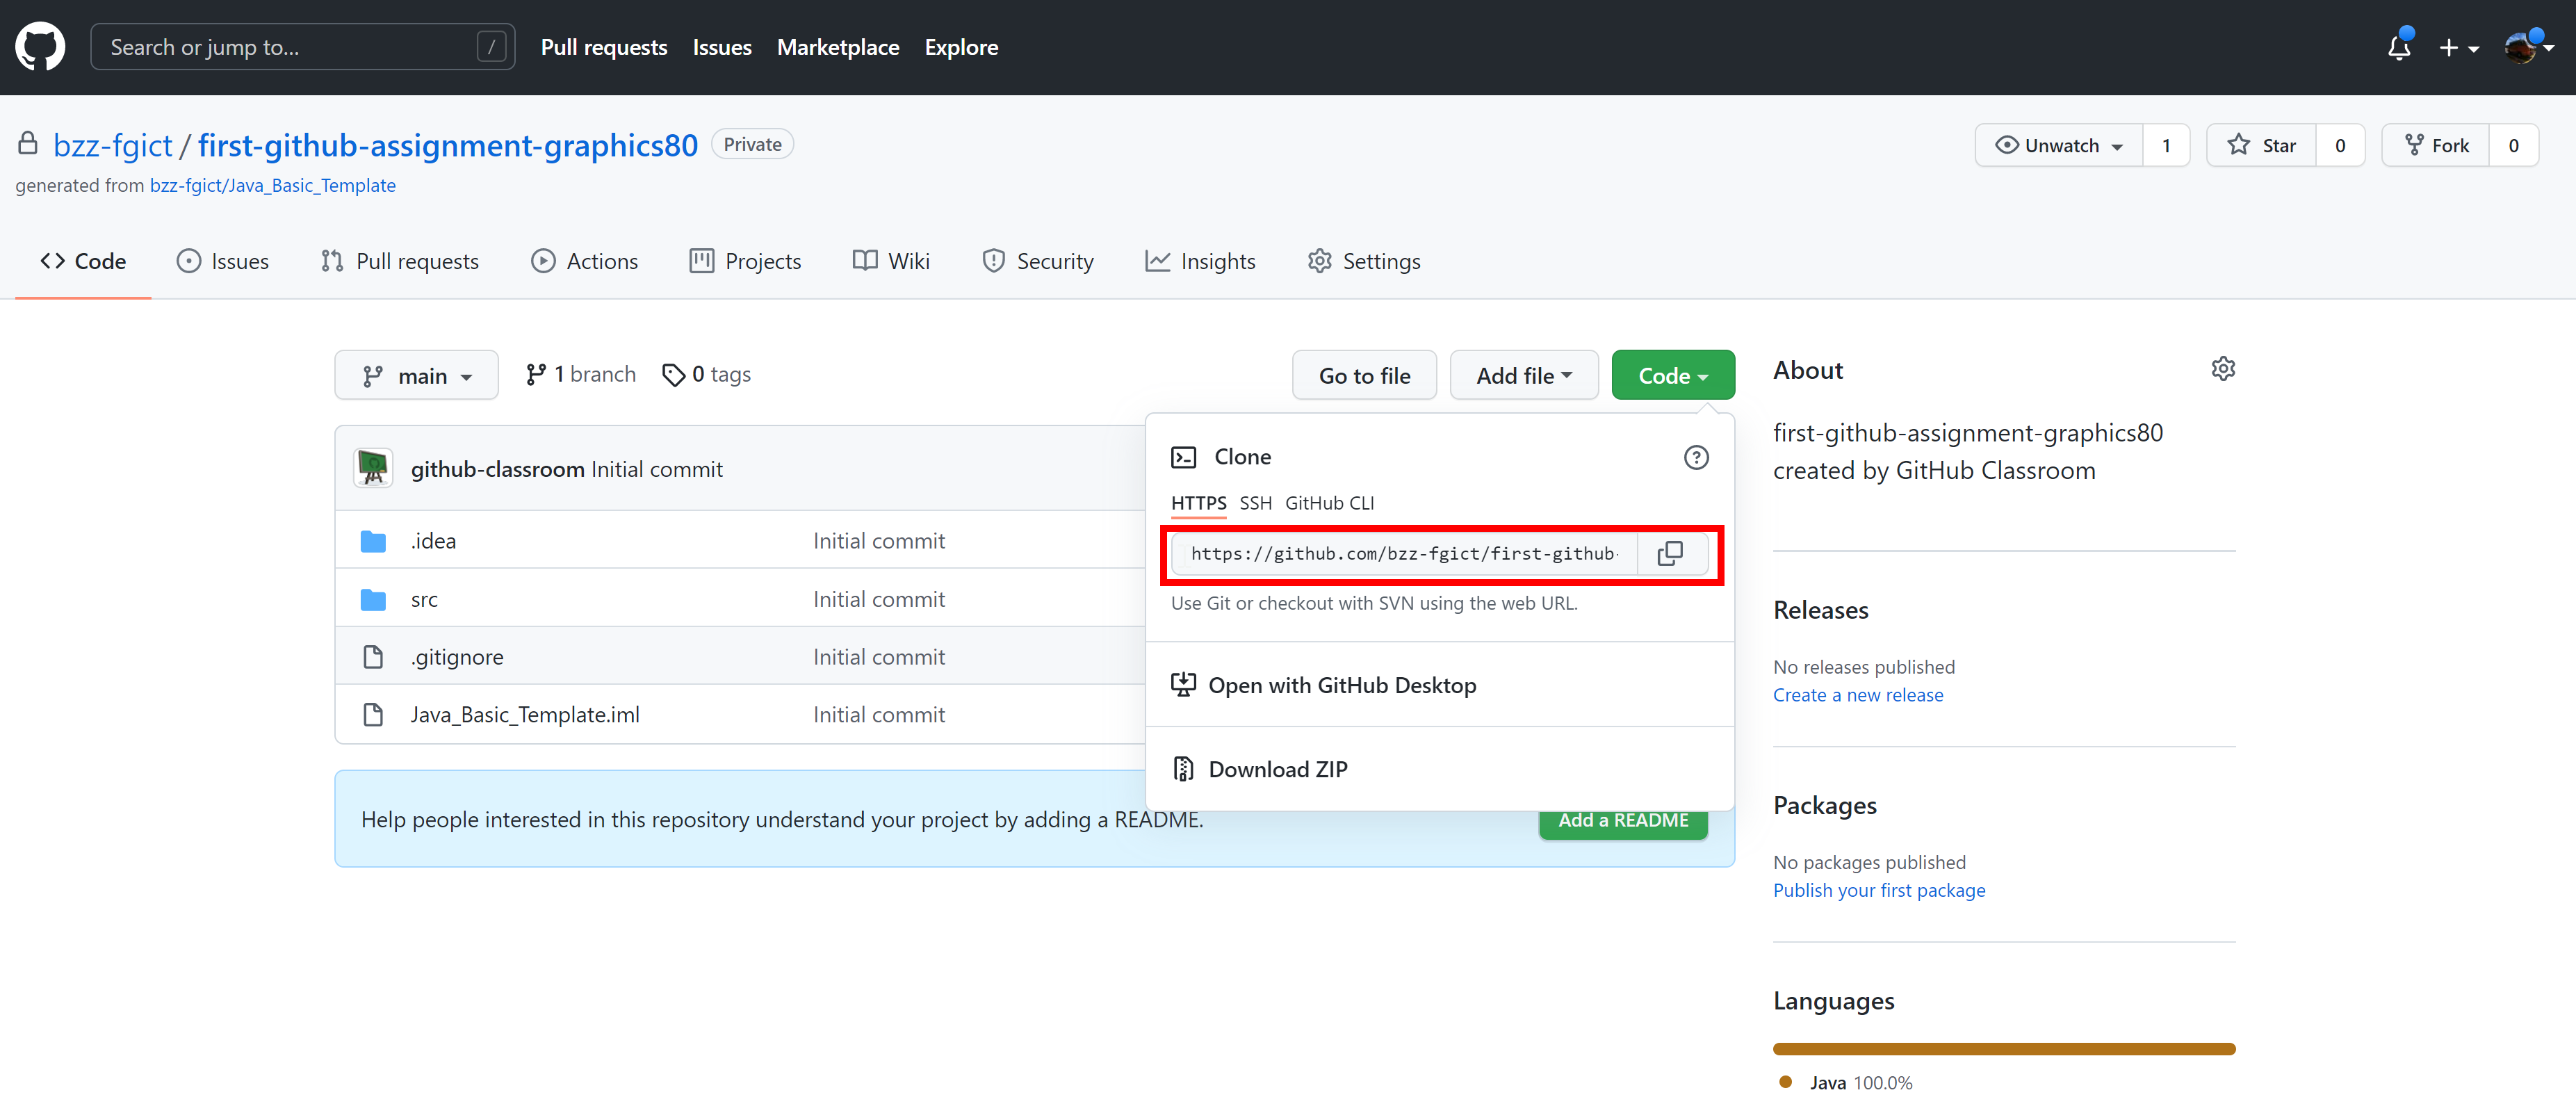Open the notifications bell
This screenshot has width=2576, height=1104.
pos(2399,47)
